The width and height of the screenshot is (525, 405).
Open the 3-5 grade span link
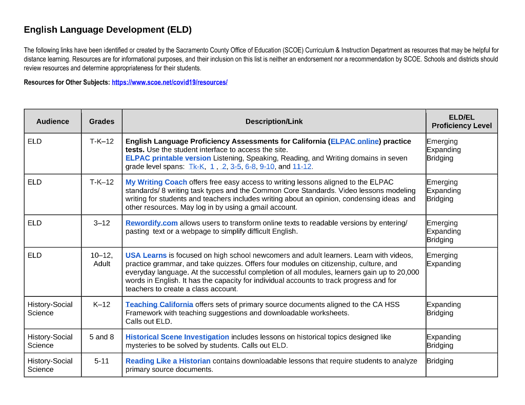click(235, 166)
